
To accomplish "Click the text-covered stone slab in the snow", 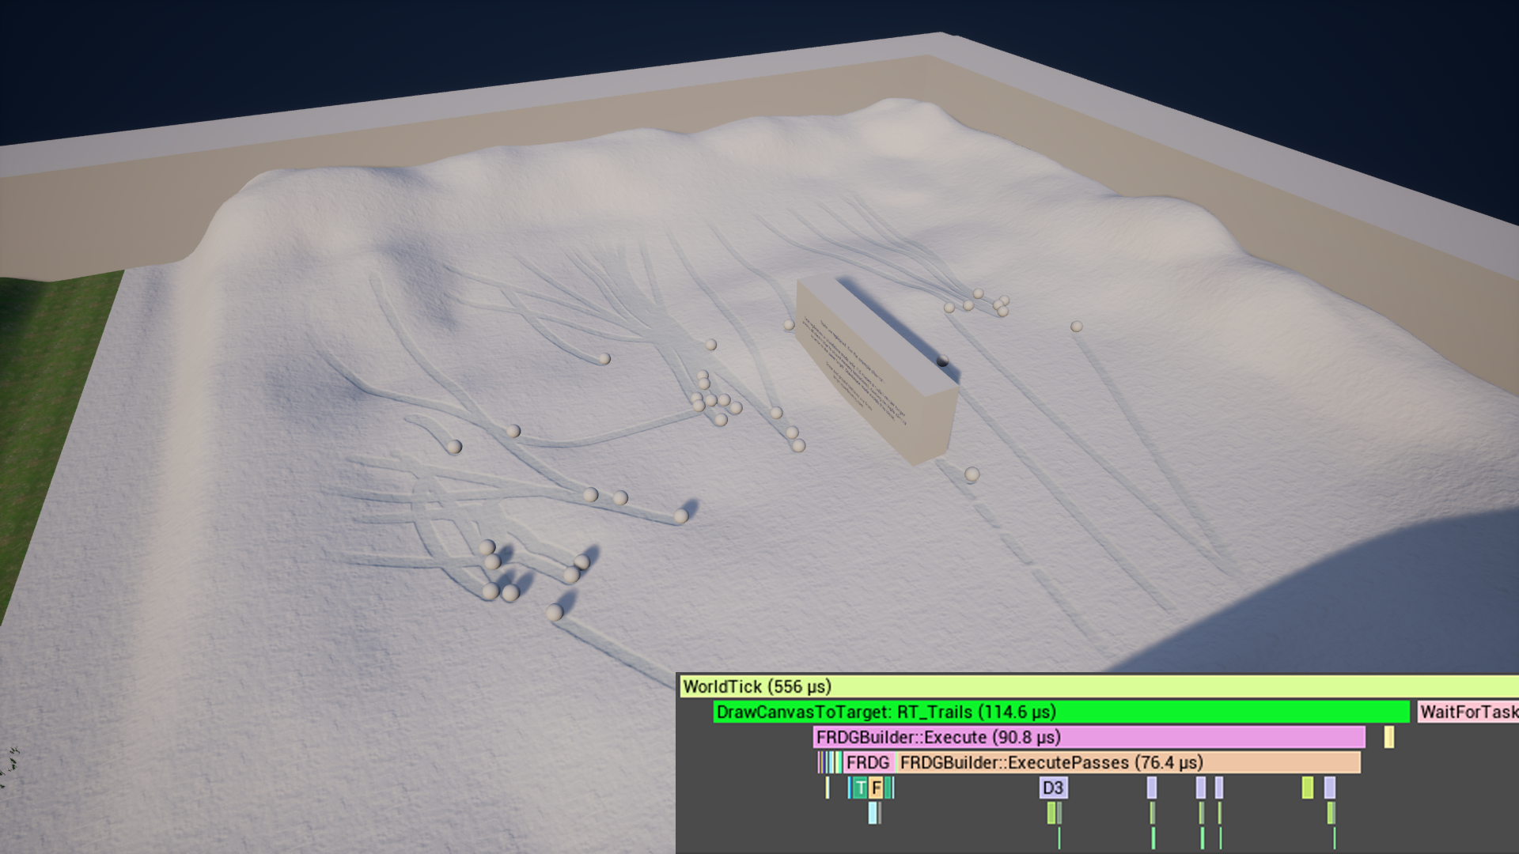I will (x=877, y=368).
